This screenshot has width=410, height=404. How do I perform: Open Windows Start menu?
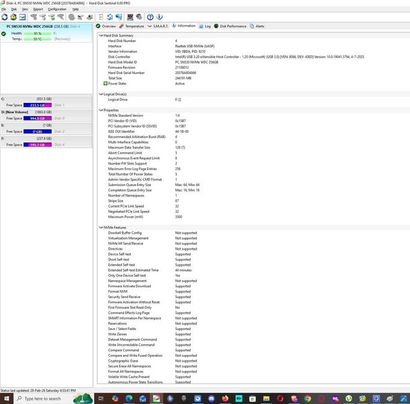[x=6, y=398]
